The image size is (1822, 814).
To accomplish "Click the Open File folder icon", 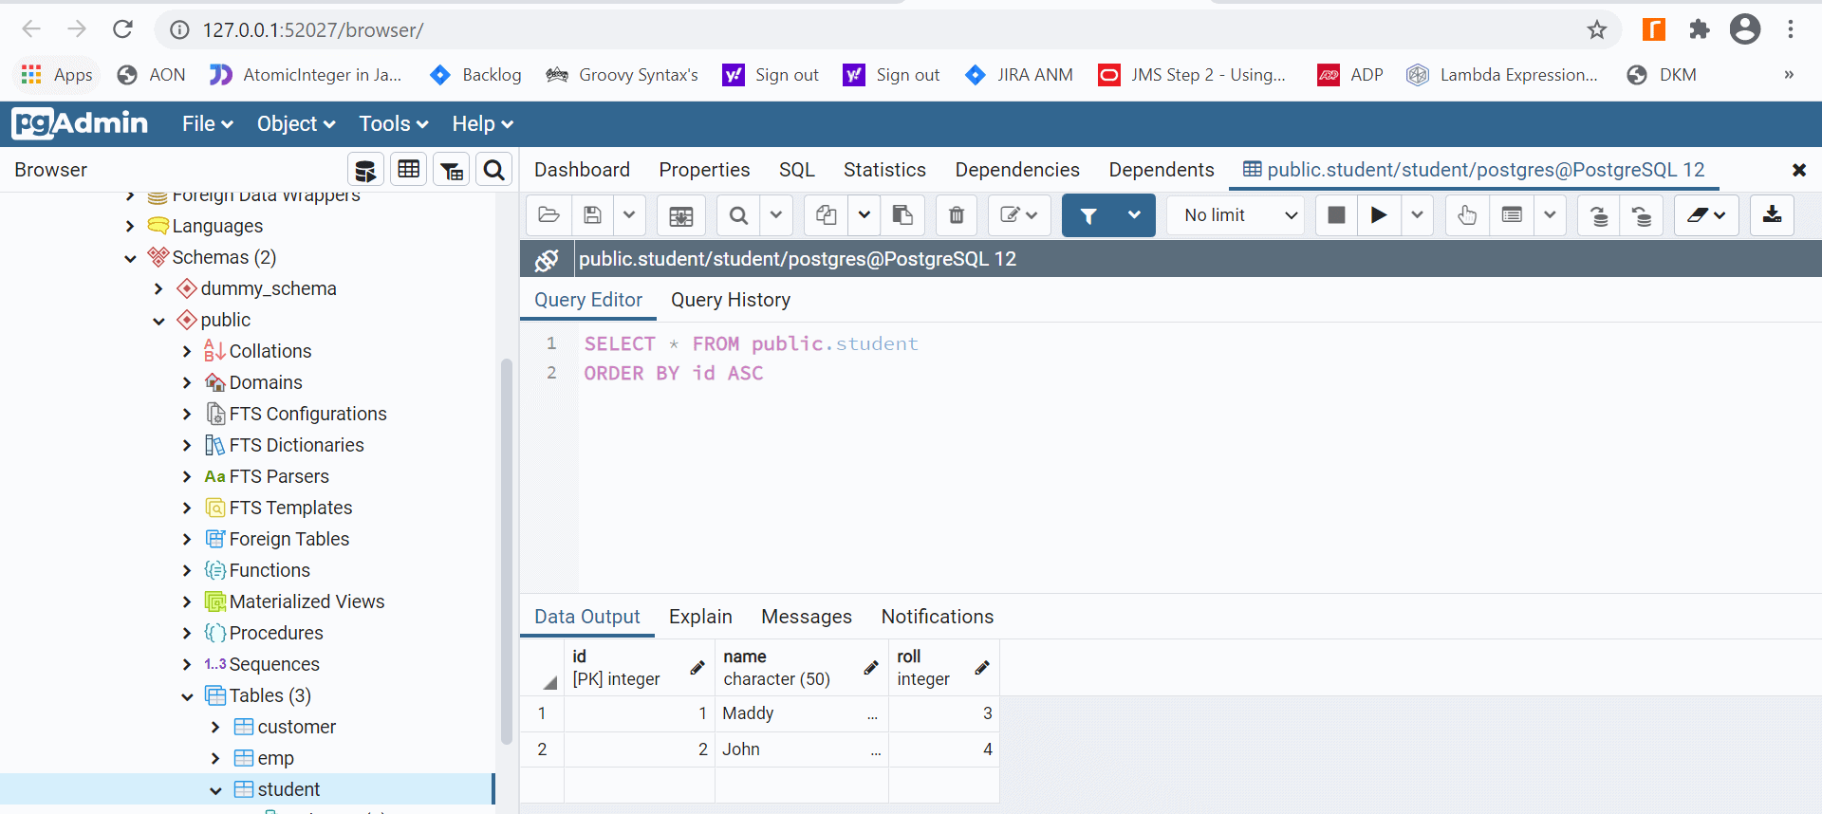I will pos(548,215).
